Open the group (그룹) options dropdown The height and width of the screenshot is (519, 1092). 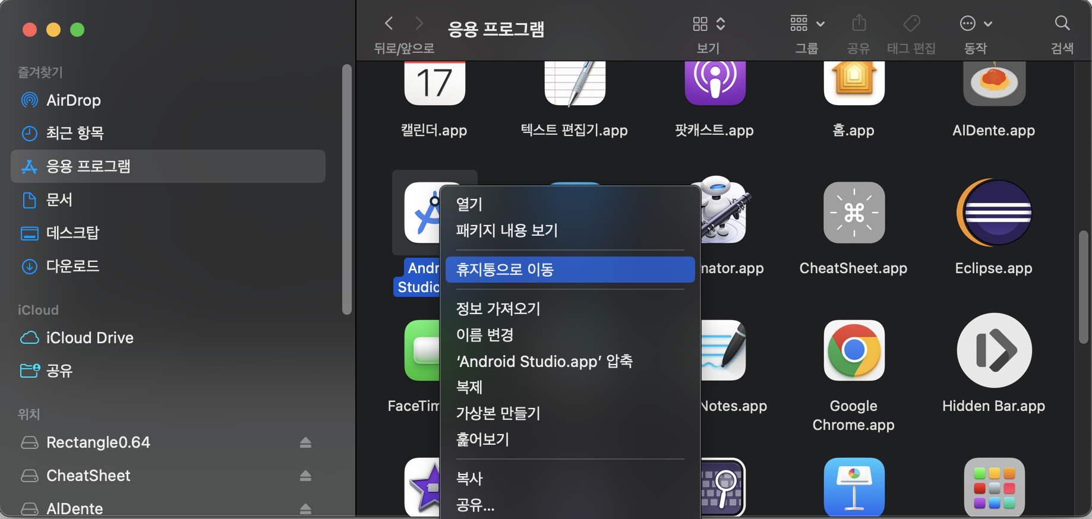(x=807, y=24)
